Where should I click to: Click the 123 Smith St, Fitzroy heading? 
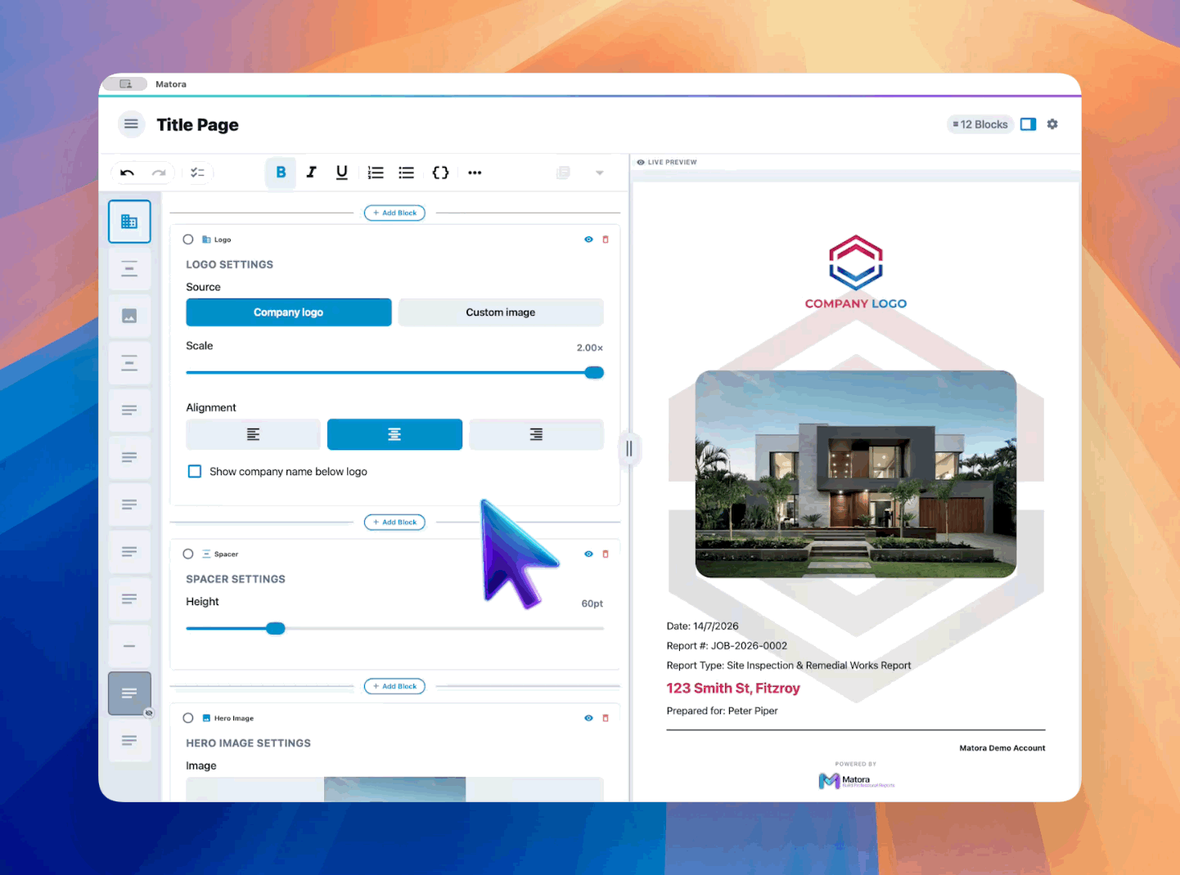(733, 689)
